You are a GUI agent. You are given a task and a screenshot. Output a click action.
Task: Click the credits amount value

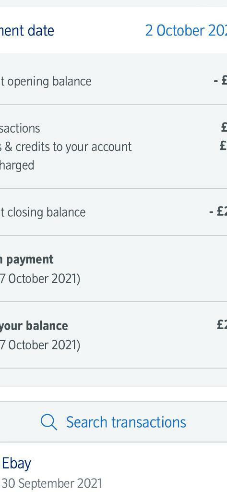[x=223, y=146]
